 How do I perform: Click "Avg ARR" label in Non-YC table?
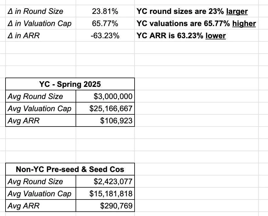pos(23,206)
